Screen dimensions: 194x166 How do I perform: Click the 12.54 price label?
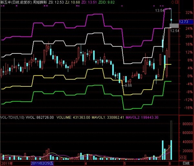pos(174,31)
